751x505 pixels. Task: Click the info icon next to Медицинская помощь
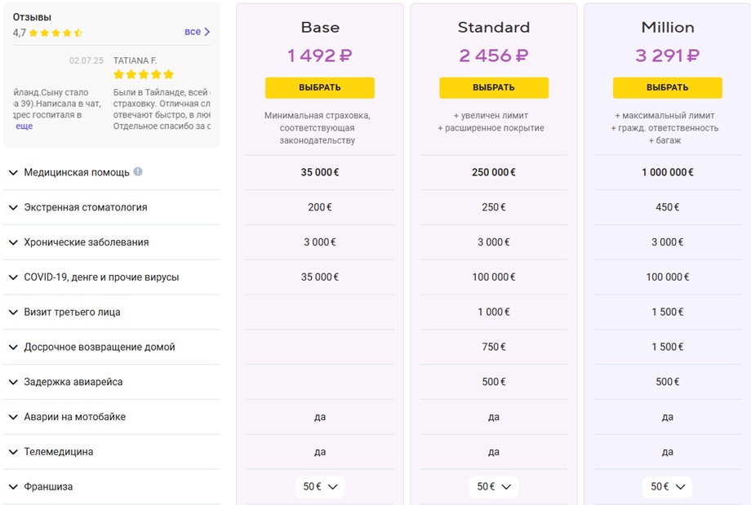click(x=138, y=171)
